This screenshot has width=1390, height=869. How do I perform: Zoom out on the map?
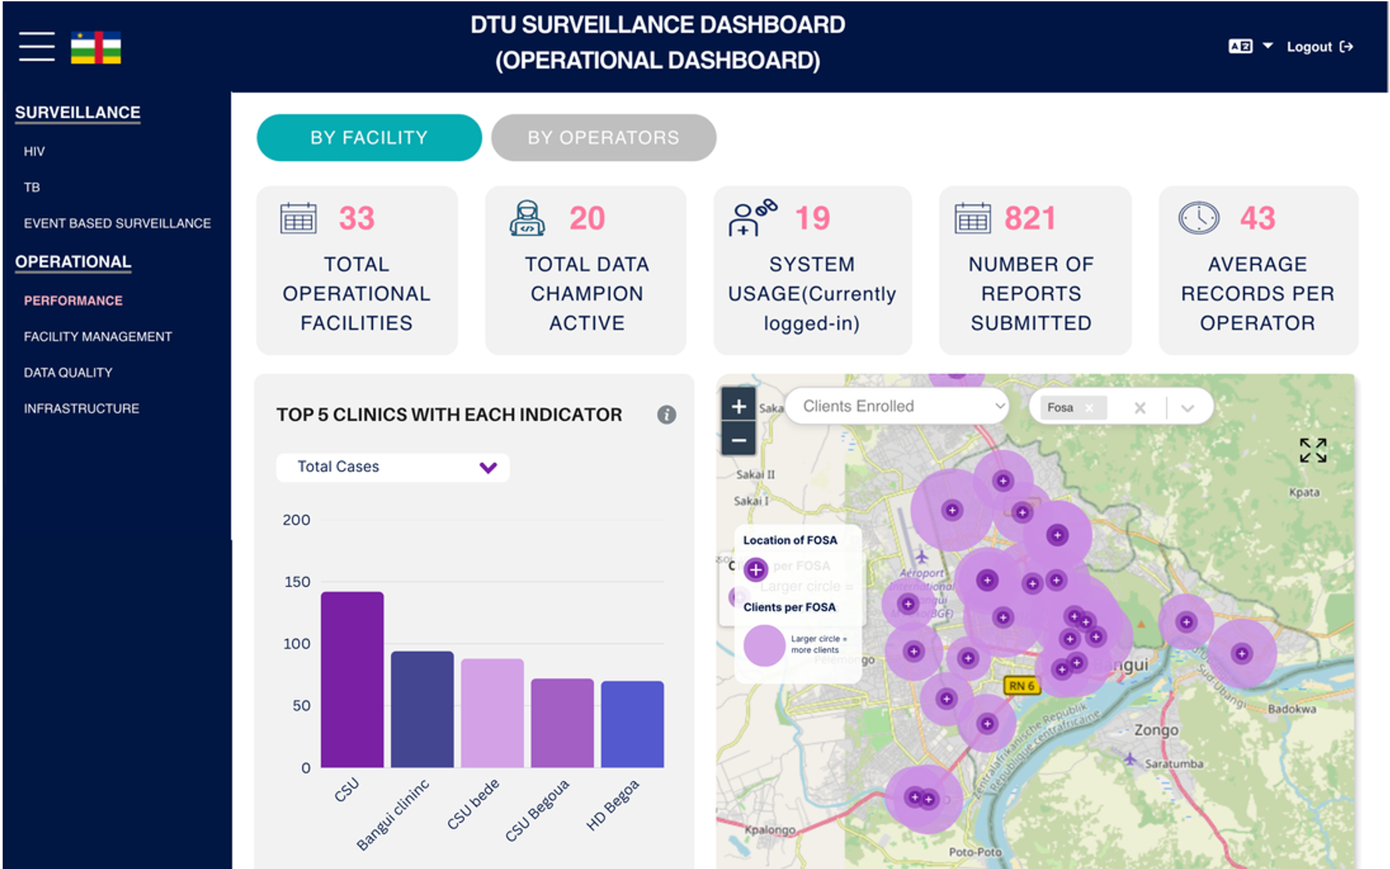tap(738, 440)
